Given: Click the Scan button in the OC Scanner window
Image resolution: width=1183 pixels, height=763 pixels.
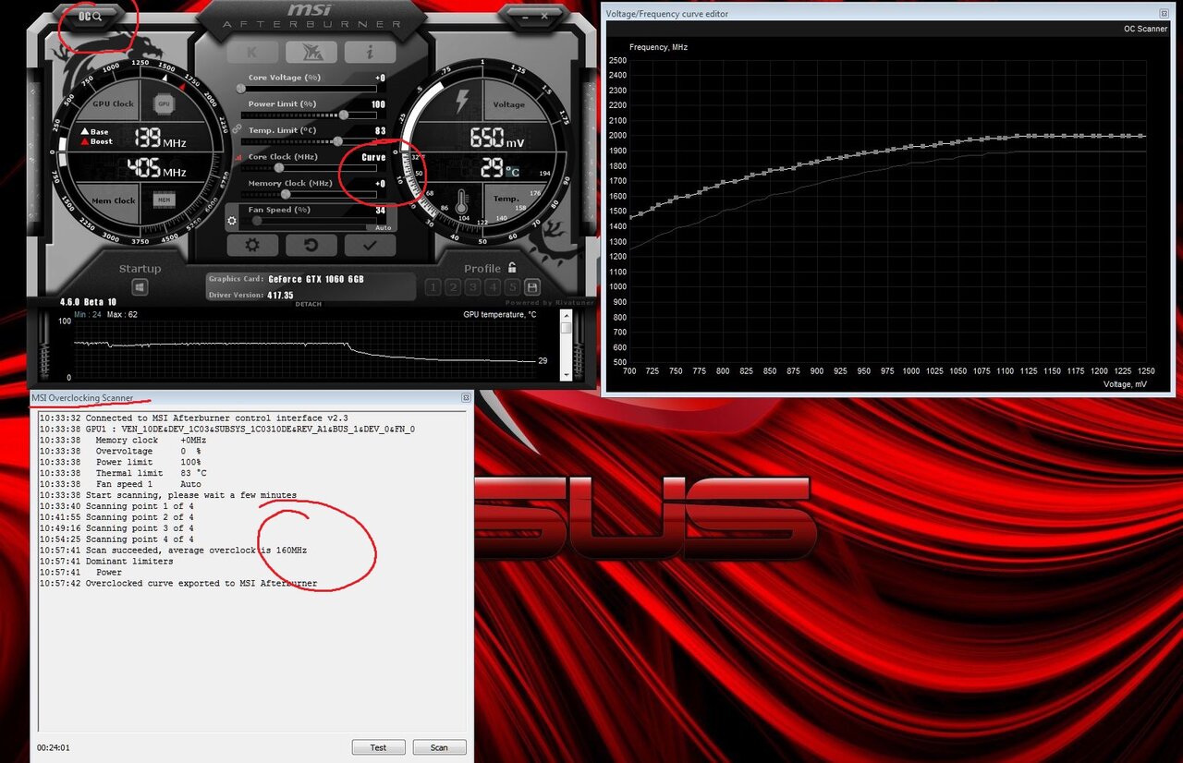Looking at the screenshot, I should coord(439,747).
